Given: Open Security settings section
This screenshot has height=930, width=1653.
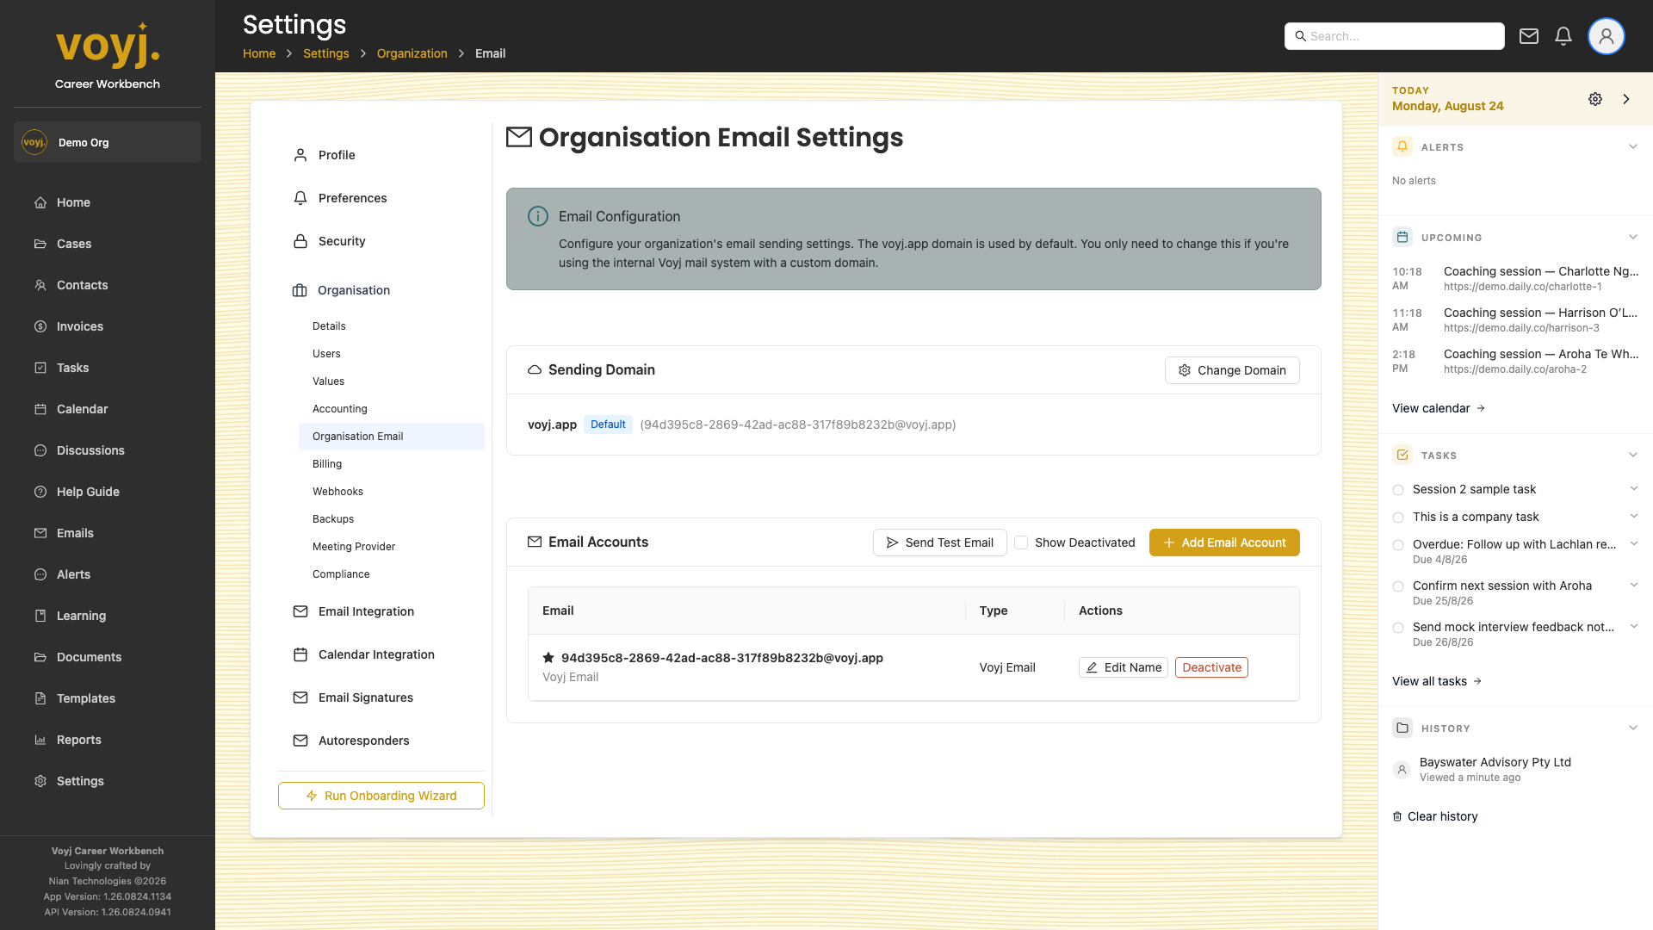Looking at the screenshot, I should [x=381, y=241].
